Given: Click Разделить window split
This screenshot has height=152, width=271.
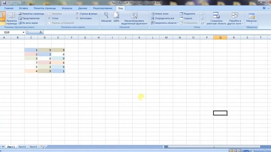Looking at the screenshot, I should (187, 14).
